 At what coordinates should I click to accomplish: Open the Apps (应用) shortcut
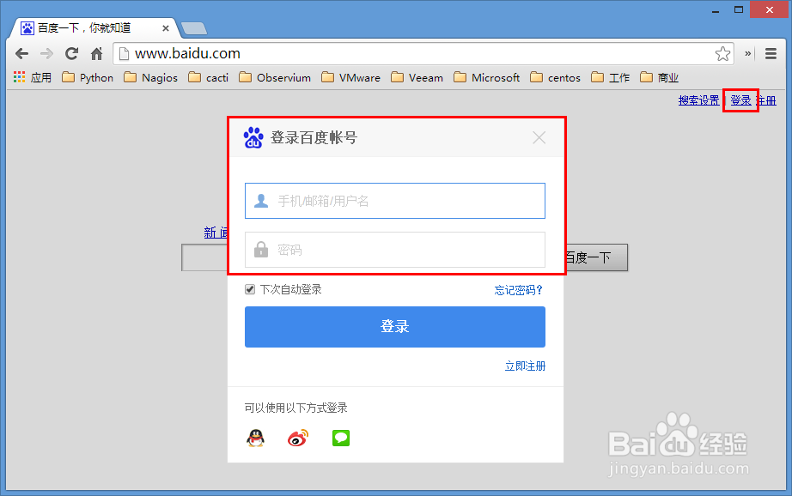pyautogui.click(x=33, y=77)
